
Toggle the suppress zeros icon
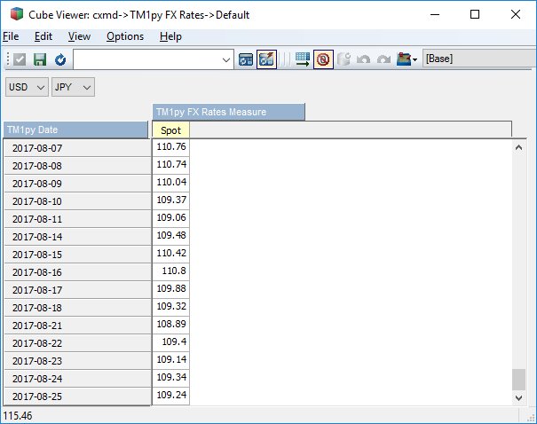[323, 59]
